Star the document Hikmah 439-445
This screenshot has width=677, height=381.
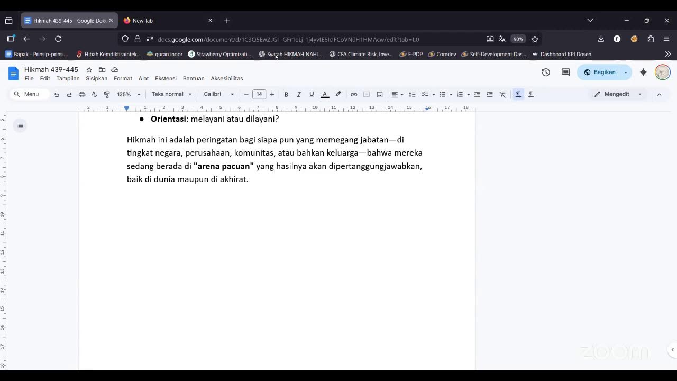[89, 70]
